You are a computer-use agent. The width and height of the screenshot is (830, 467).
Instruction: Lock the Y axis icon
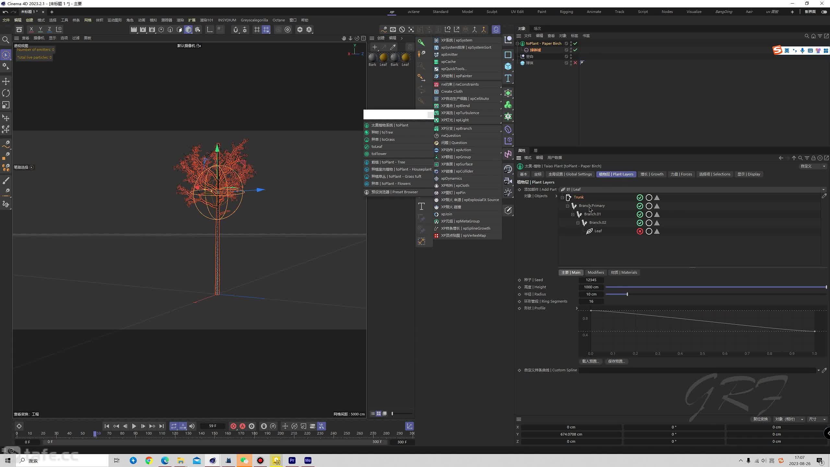(x=41, y=30)
